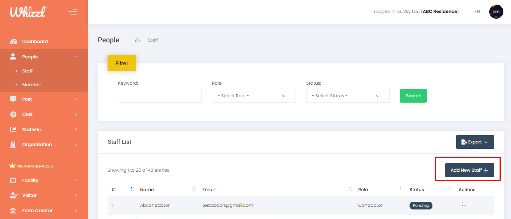511x219 pixels.
Task: Expand the Export dropdown button
Action: (x=475, y=142)
